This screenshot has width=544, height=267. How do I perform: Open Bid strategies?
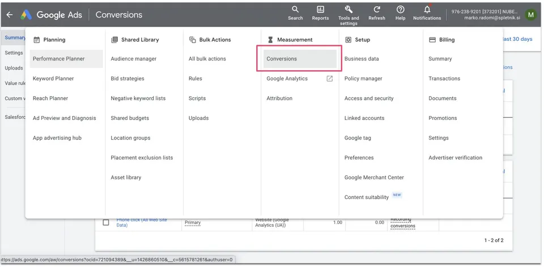pos(127,79)
